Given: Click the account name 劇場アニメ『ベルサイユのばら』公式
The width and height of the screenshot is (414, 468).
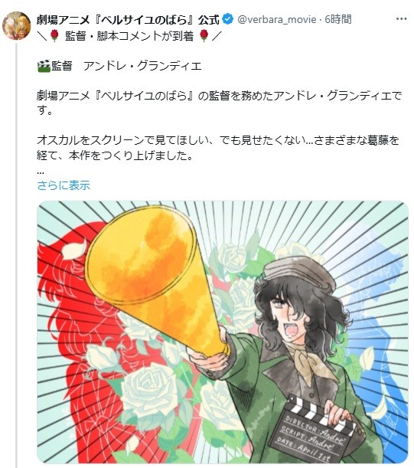Looking at the screenshot, I should point(128,20).
